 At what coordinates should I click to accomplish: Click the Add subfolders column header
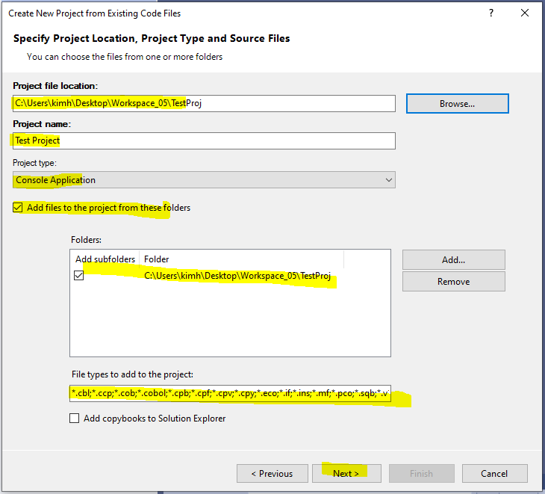(105, 259)
